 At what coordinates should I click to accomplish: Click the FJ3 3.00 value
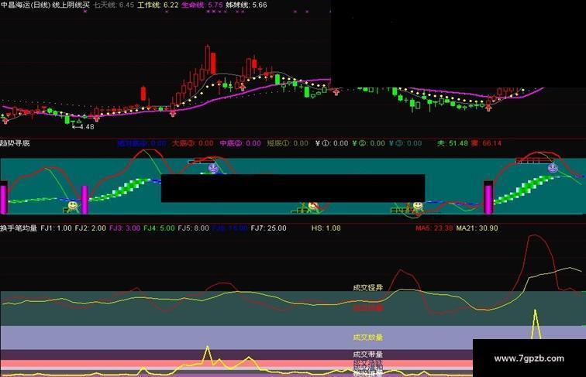tap(125, 228)
